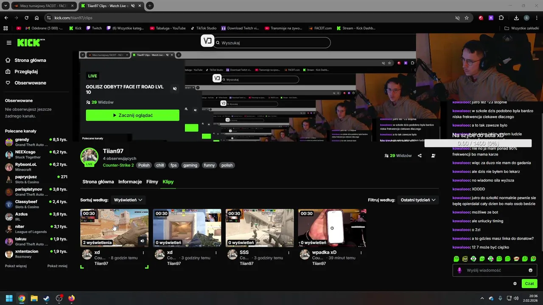This screenshot has height=305, width=543.
Task: Reload the page
Action: pos(26,18)
